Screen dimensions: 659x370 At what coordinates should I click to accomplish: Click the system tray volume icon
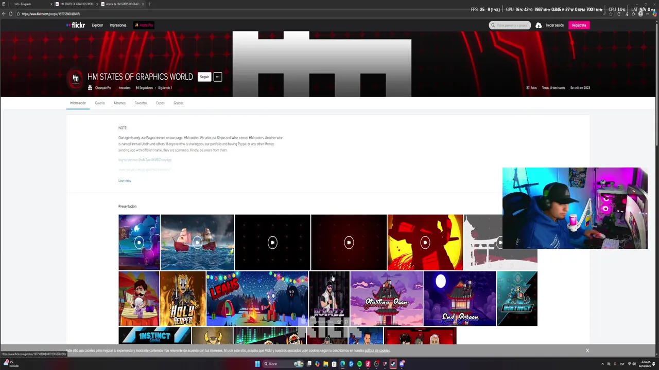point(634,364)
